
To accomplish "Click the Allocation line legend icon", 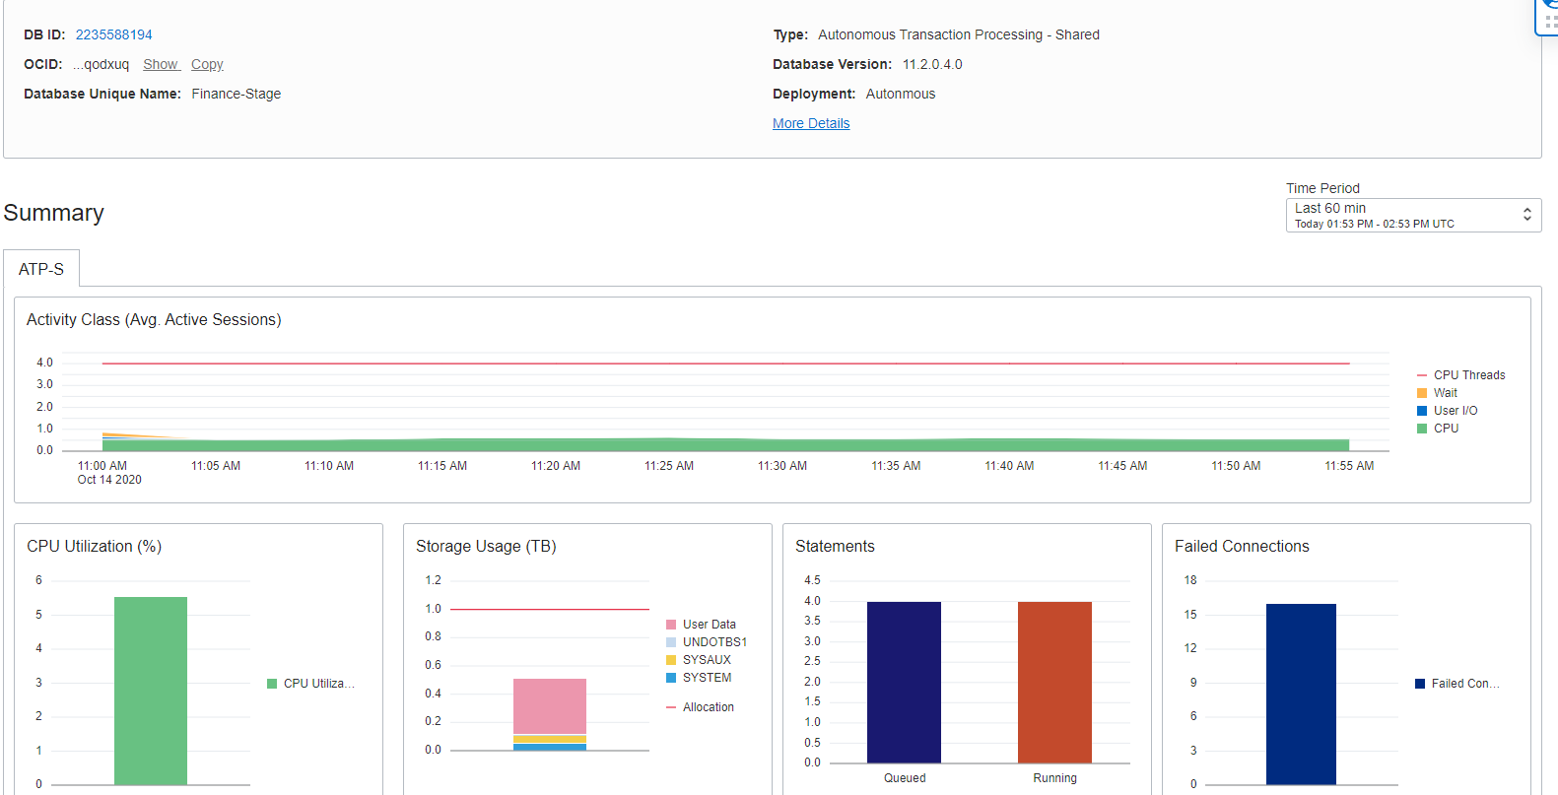I will 671,707.
